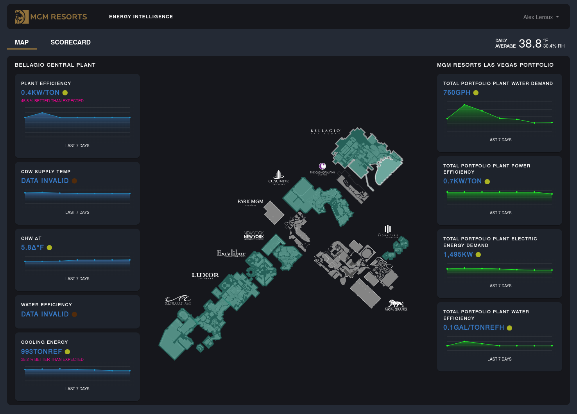Select the Signature logo on the map

pyautogui.click(x=388, y=231)
